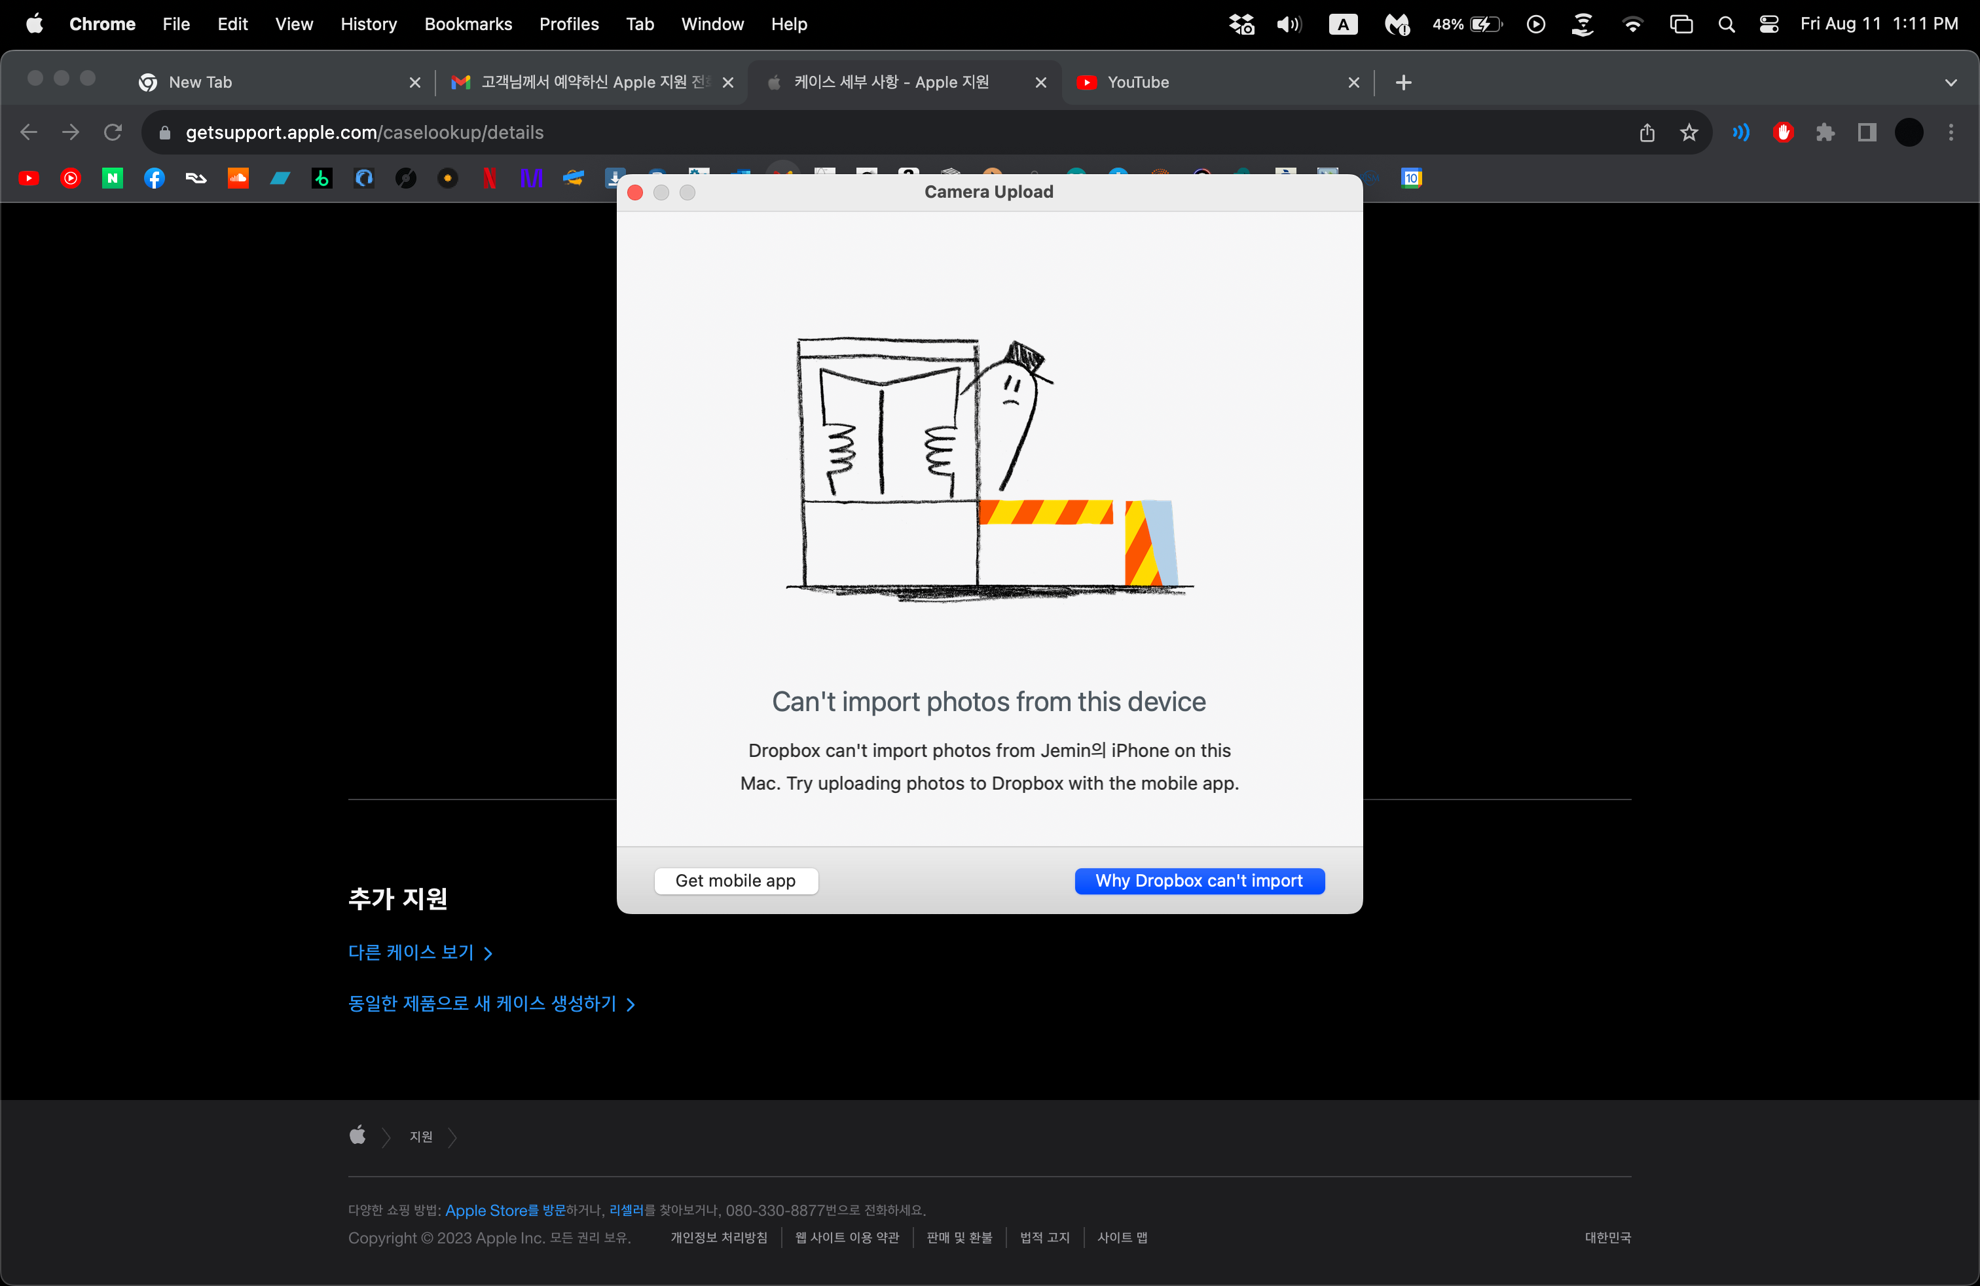This screenshot has width=1980, height=1286.
Task: Open the calendar bookmark icon
Action: [x=1411, y=178]
